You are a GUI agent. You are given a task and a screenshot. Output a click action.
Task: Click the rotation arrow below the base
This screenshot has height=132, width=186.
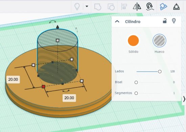tap(66, 91)
